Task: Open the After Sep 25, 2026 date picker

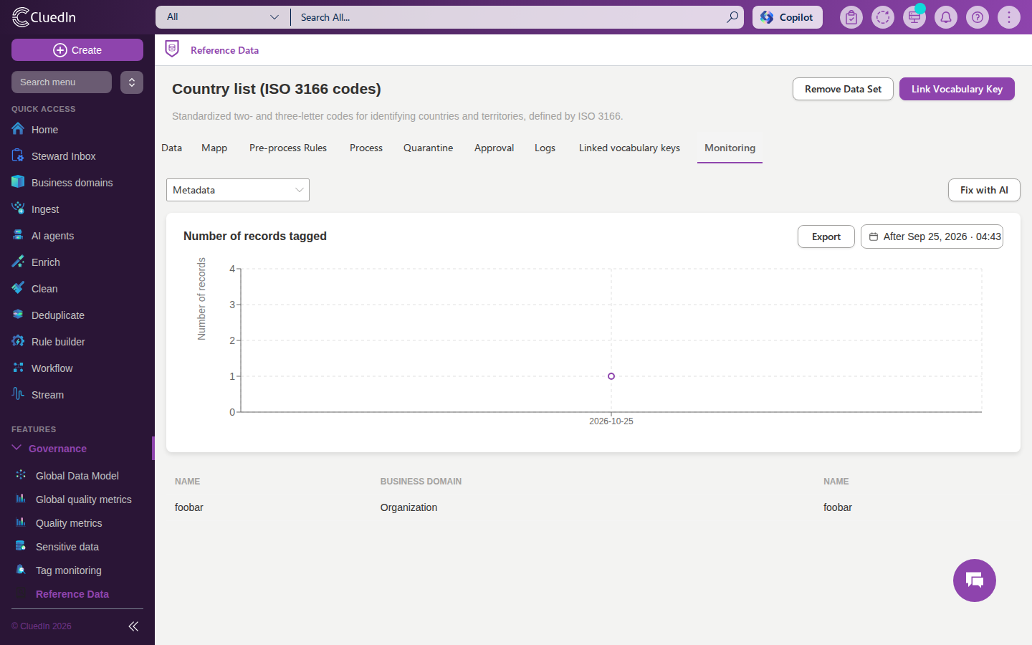Action: (932, 236)
